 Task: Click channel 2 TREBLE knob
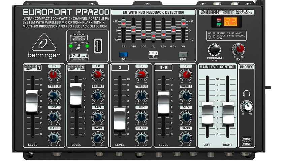[x=98, y=96]
